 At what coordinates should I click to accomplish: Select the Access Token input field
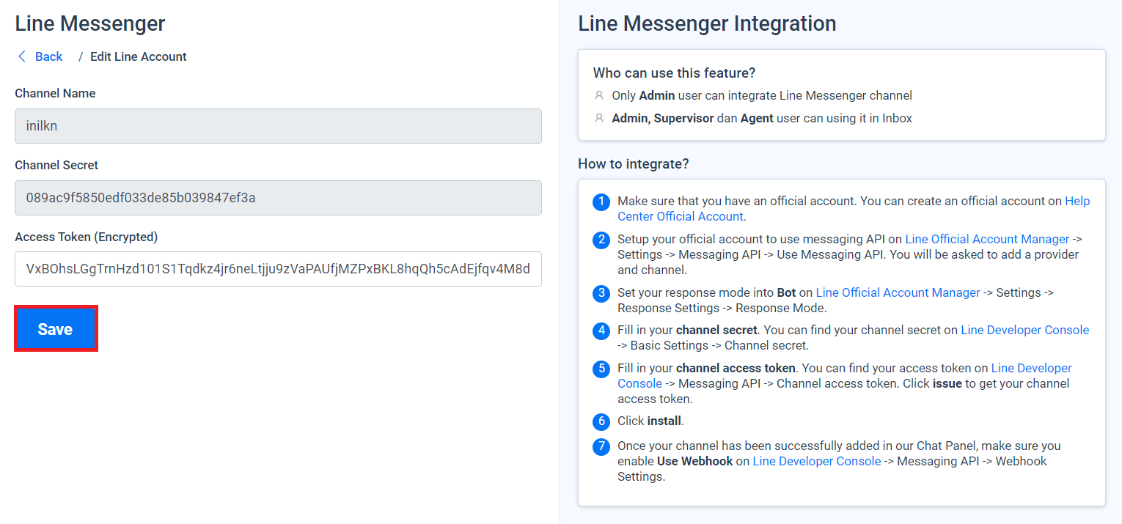tap(278, 269)
